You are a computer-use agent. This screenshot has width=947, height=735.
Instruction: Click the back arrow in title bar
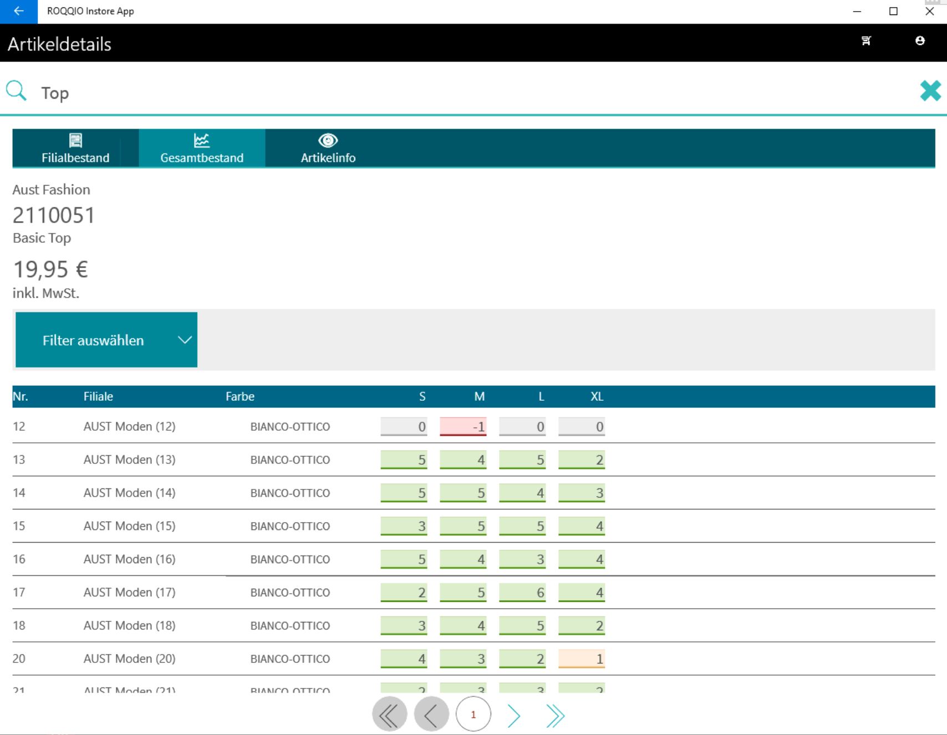(18, 12)
